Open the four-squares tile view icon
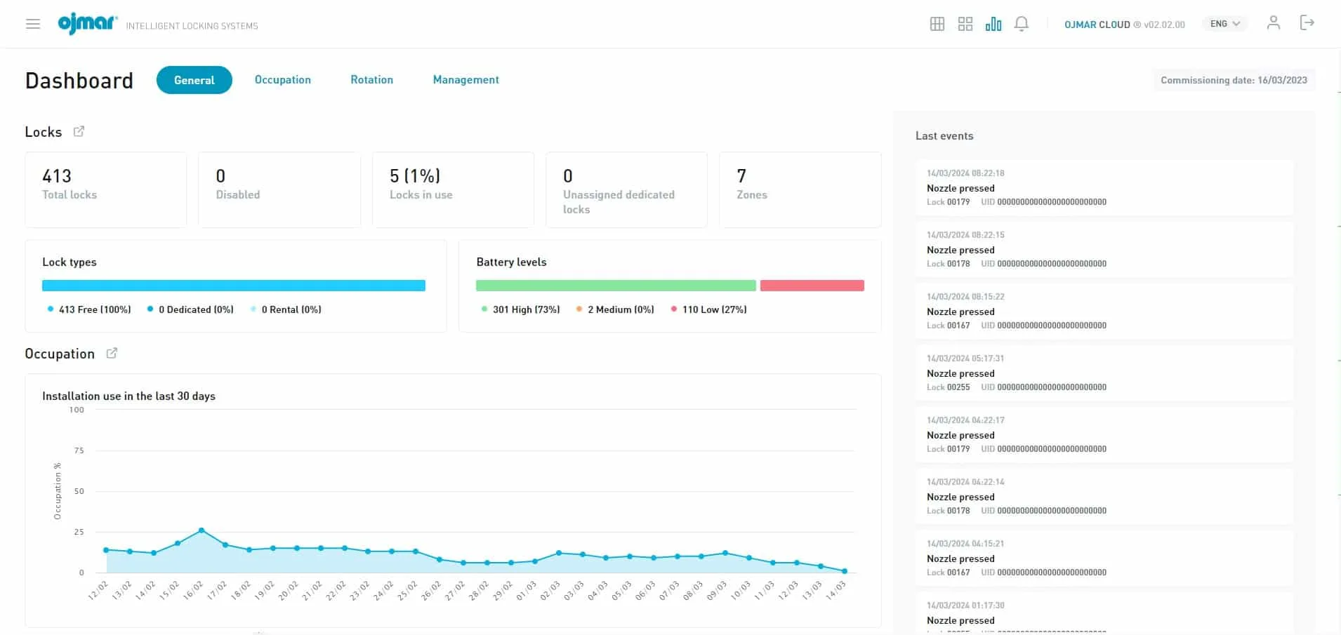This screenshot has width=1341, height=635. [x=965, y=24]
